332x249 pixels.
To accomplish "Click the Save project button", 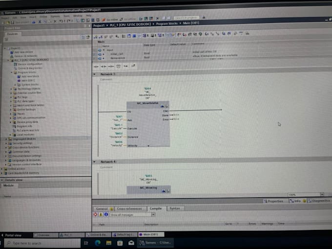I will point(20,22).
